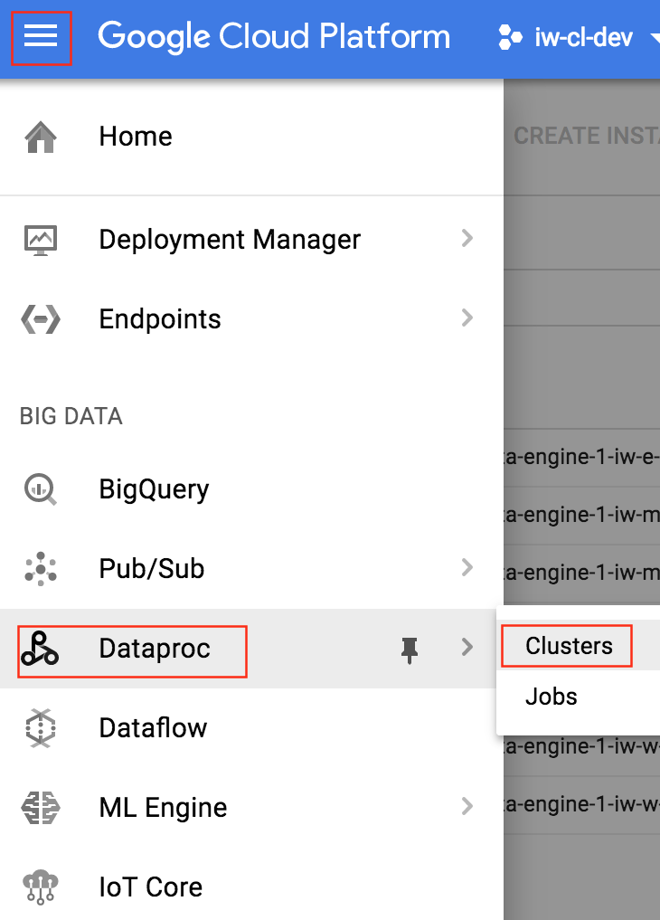Screen dimensions: 660x920
Task: Click the Deployment Manager monitor icon
Action: [41, 240]
